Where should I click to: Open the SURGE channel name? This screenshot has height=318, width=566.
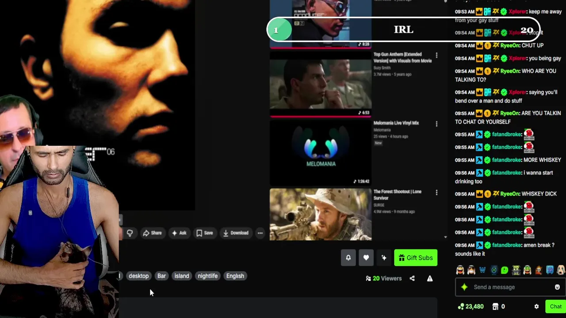pyautogui.click(x=379, y=205)
